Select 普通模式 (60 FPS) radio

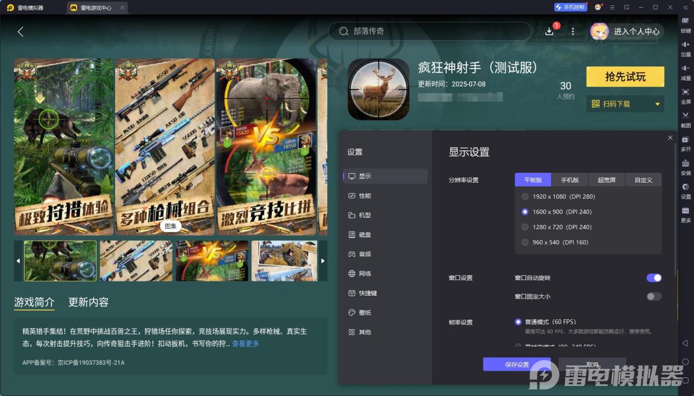point(518,322)
